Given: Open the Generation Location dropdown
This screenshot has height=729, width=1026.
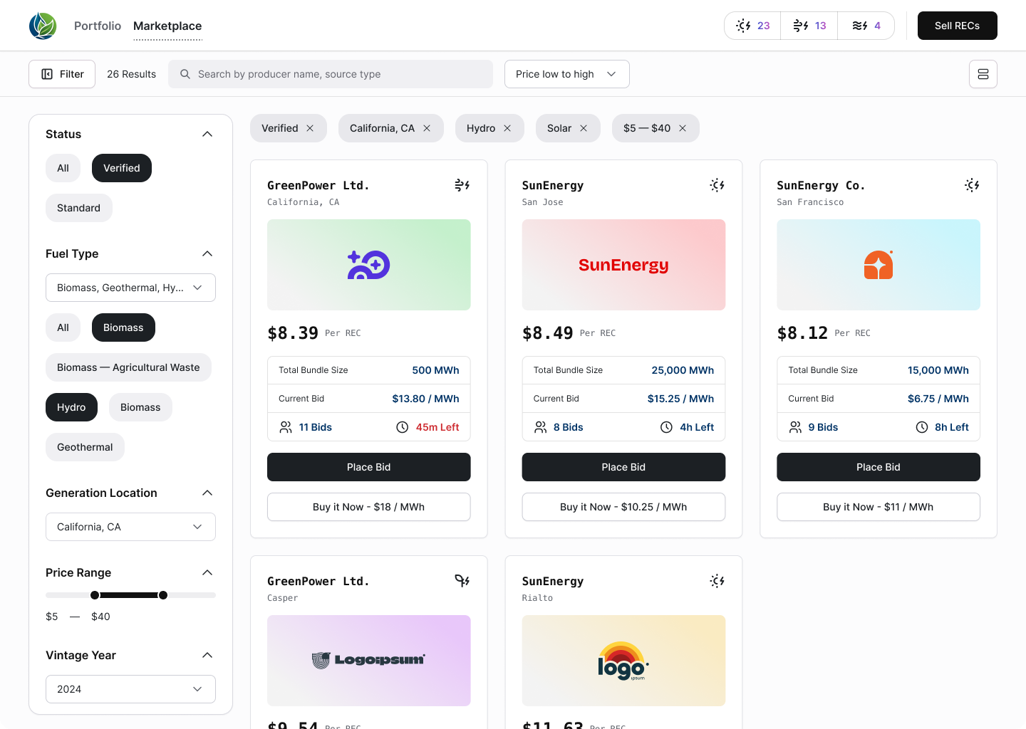Looking at the screenshot, I should [x=130, y=527].
